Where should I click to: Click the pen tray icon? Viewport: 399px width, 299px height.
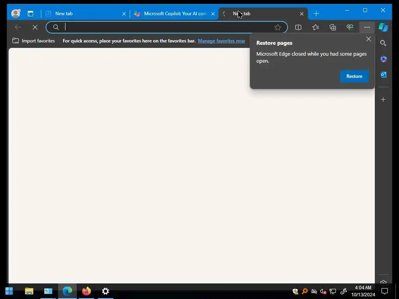(344, 291)
